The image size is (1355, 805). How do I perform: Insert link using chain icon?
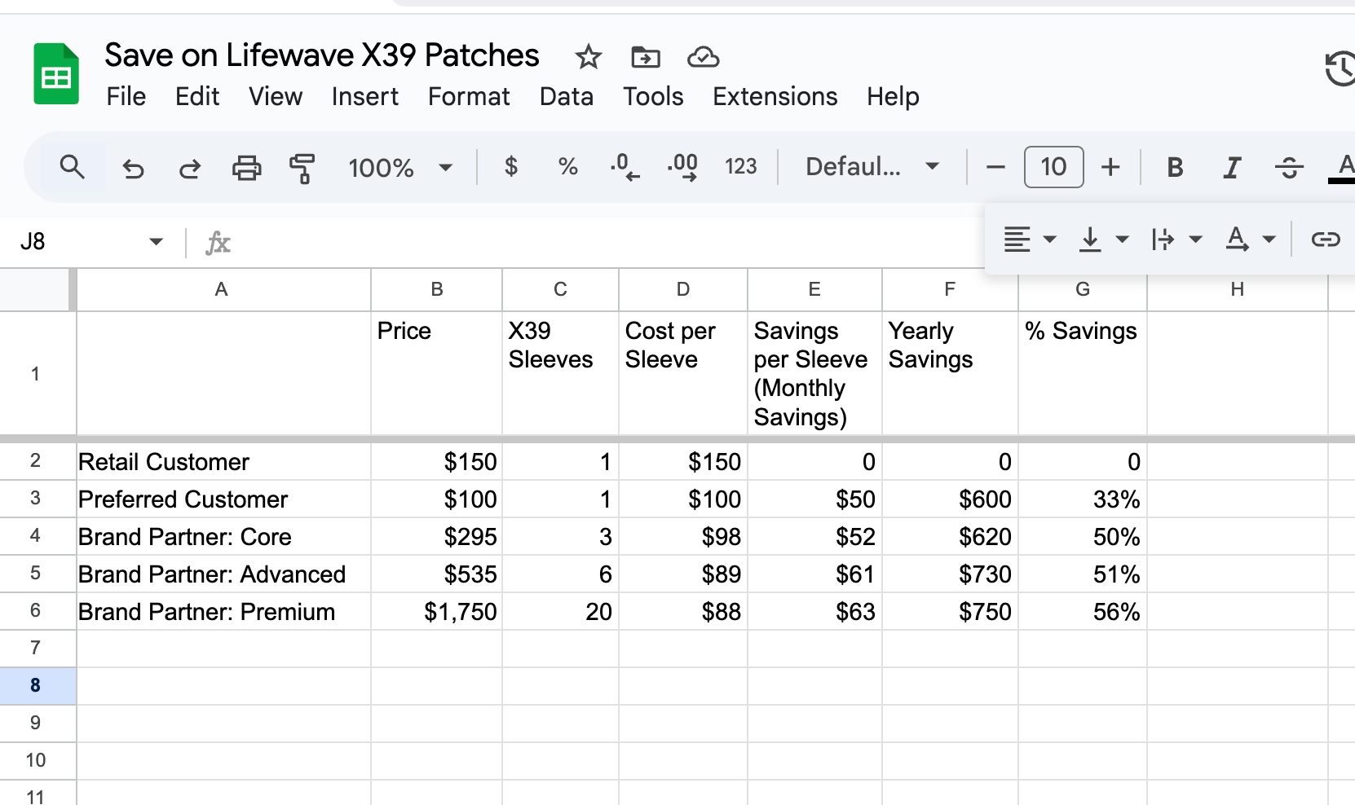point(1326,239)
